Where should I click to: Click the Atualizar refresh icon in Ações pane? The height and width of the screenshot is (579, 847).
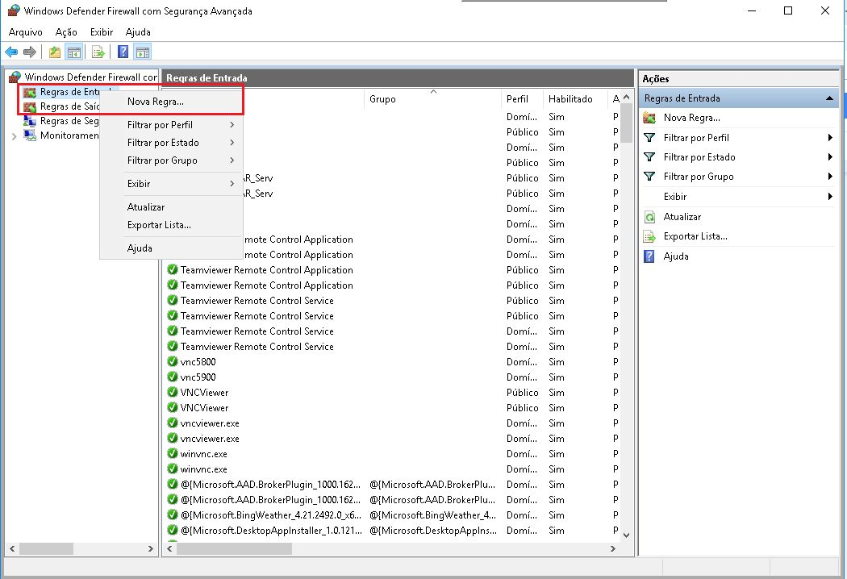650,217
